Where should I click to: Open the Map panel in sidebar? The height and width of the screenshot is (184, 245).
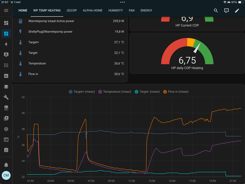[6, 55]
